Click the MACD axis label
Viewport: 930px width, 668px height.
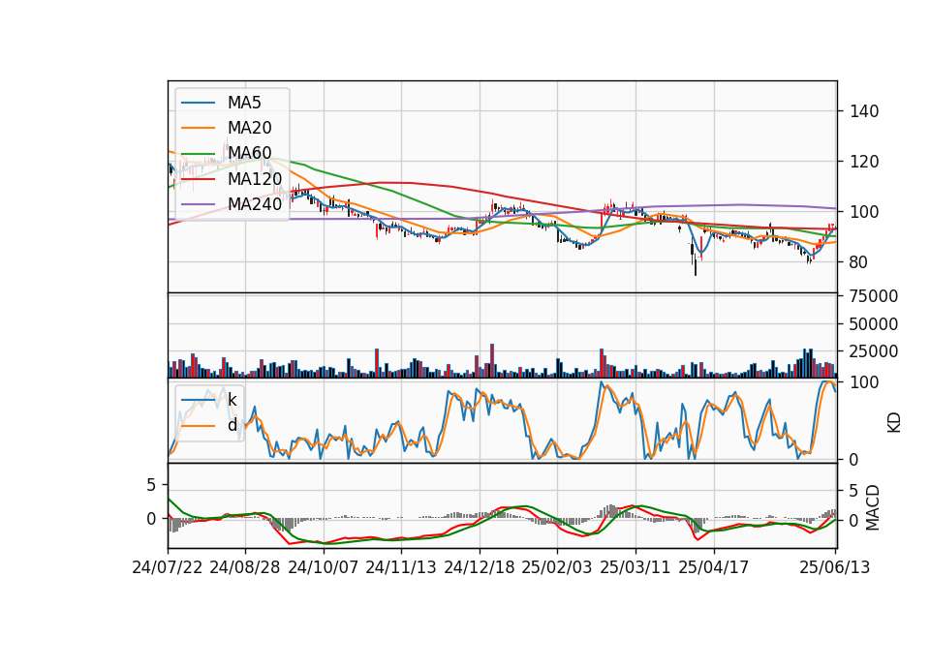tap(873, 507)
